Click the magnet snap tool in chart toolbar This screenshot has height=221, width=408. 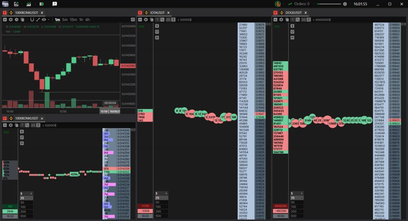coord(32,20)
